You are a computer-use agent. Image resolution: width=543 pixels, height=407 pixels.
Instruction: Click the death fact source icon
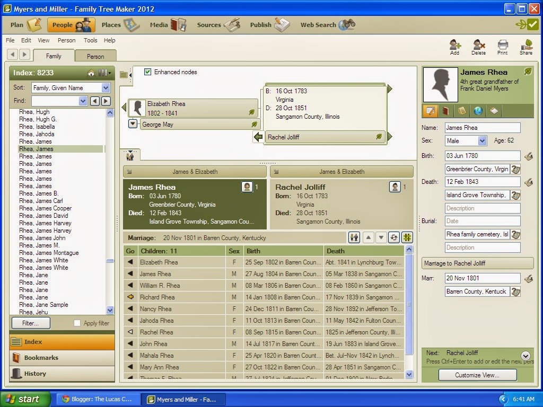[x=529, y=182]
